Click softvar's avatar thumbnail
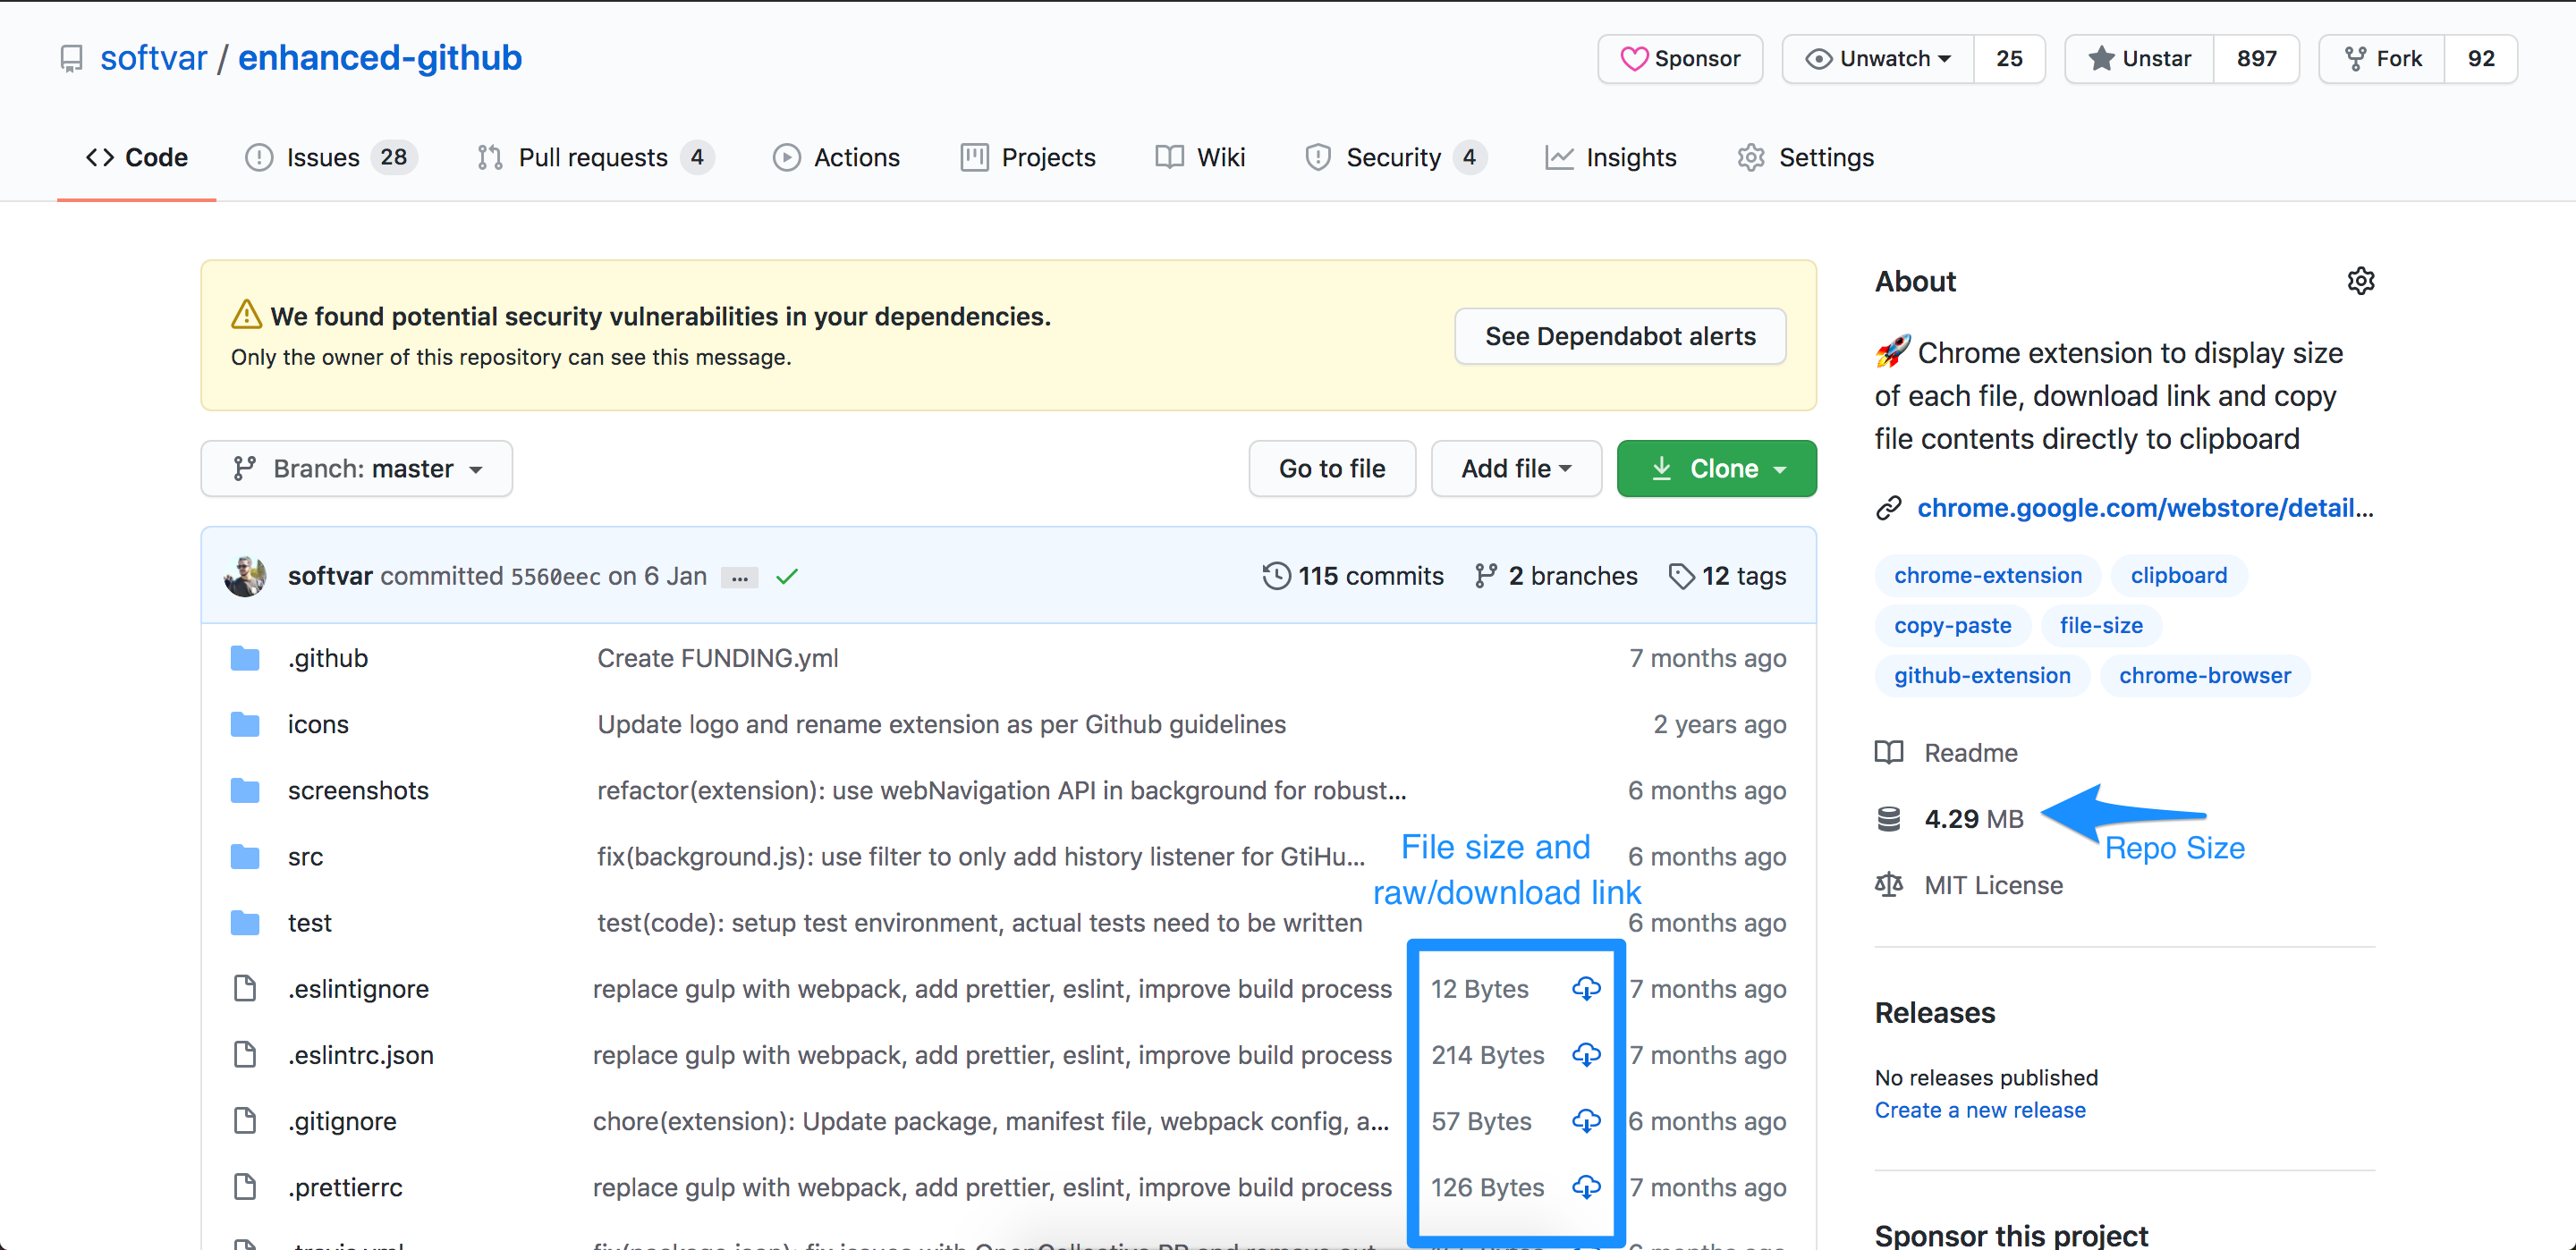The width and height of the screenshot is (2576, 1250). coord(245,576)
